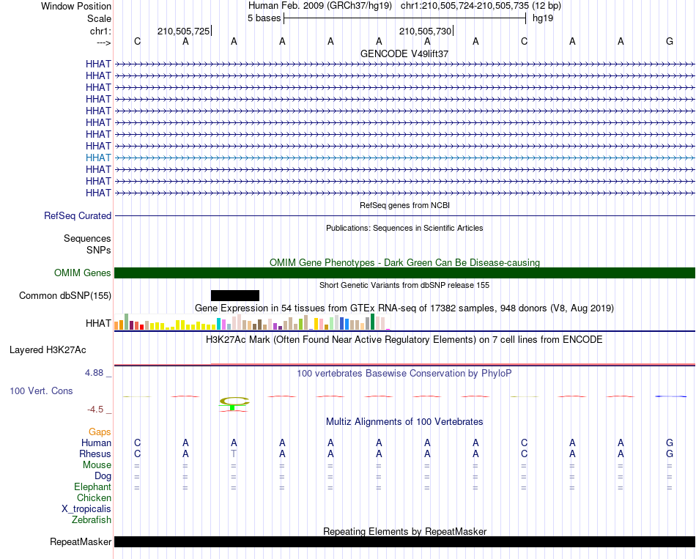Open the RefSeq Curated track label

(78, 216)
